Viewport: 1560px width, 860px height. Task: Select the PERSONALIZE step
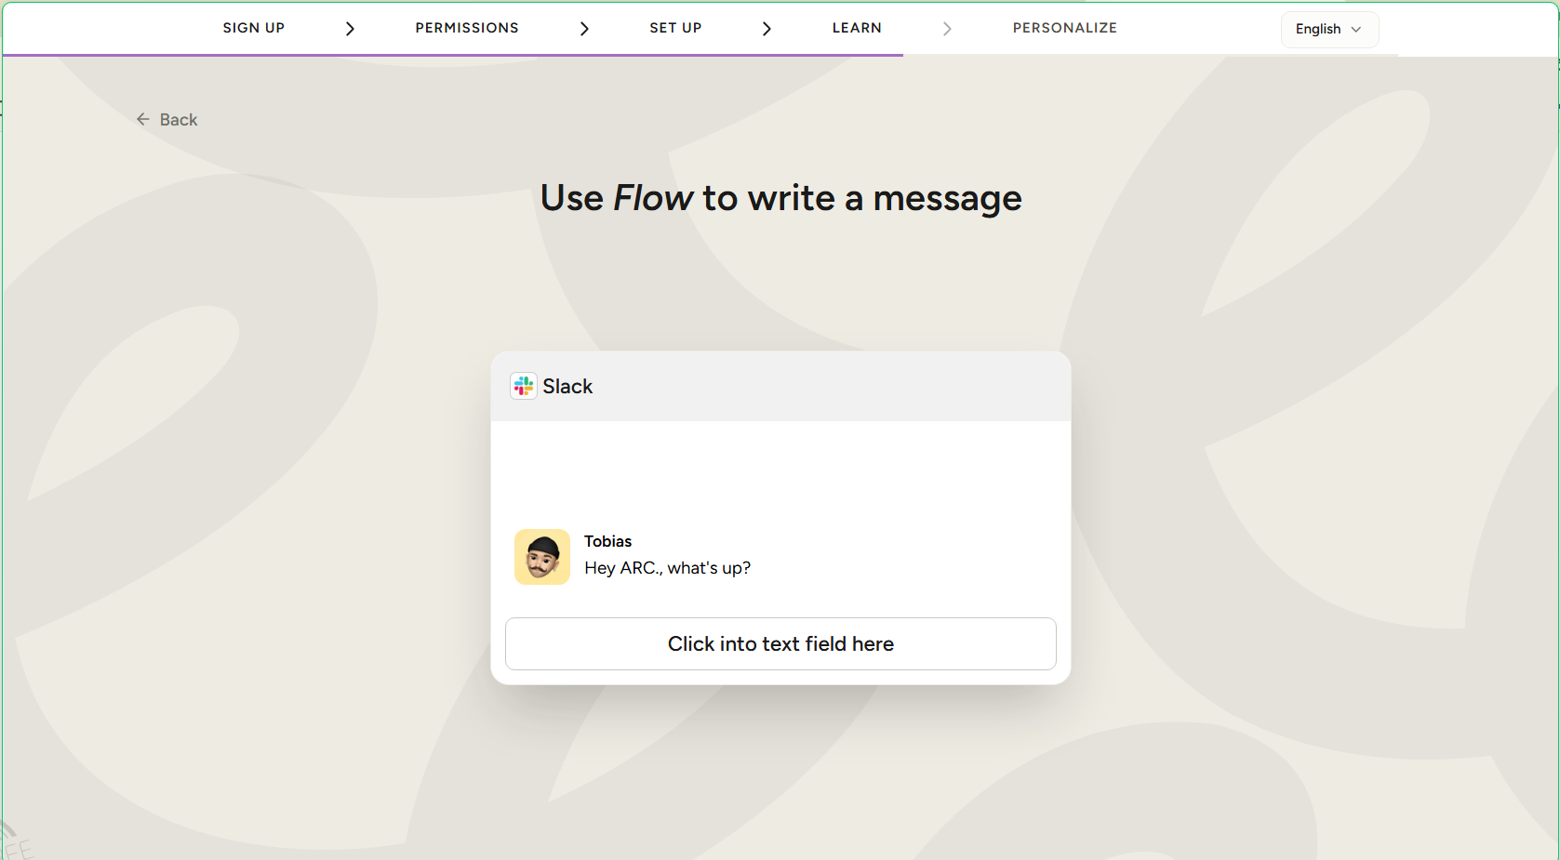coord(1065,28)
